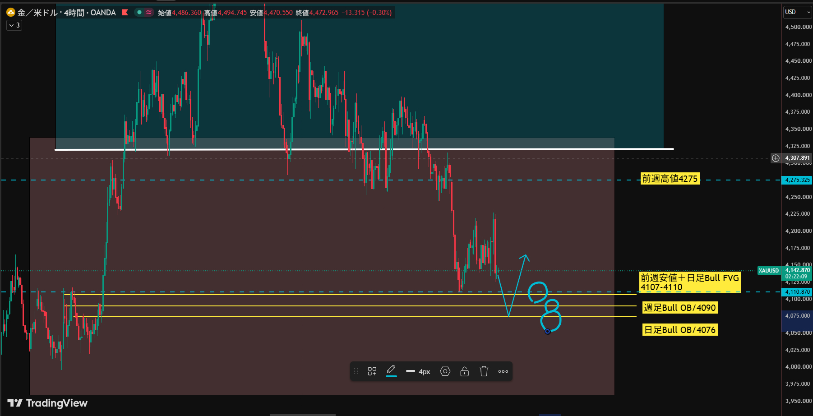Image resolution: width=813 pixels, height=416 pixels.
Task: Delete the drawing with the trash icon
Action: pos(484,371)
